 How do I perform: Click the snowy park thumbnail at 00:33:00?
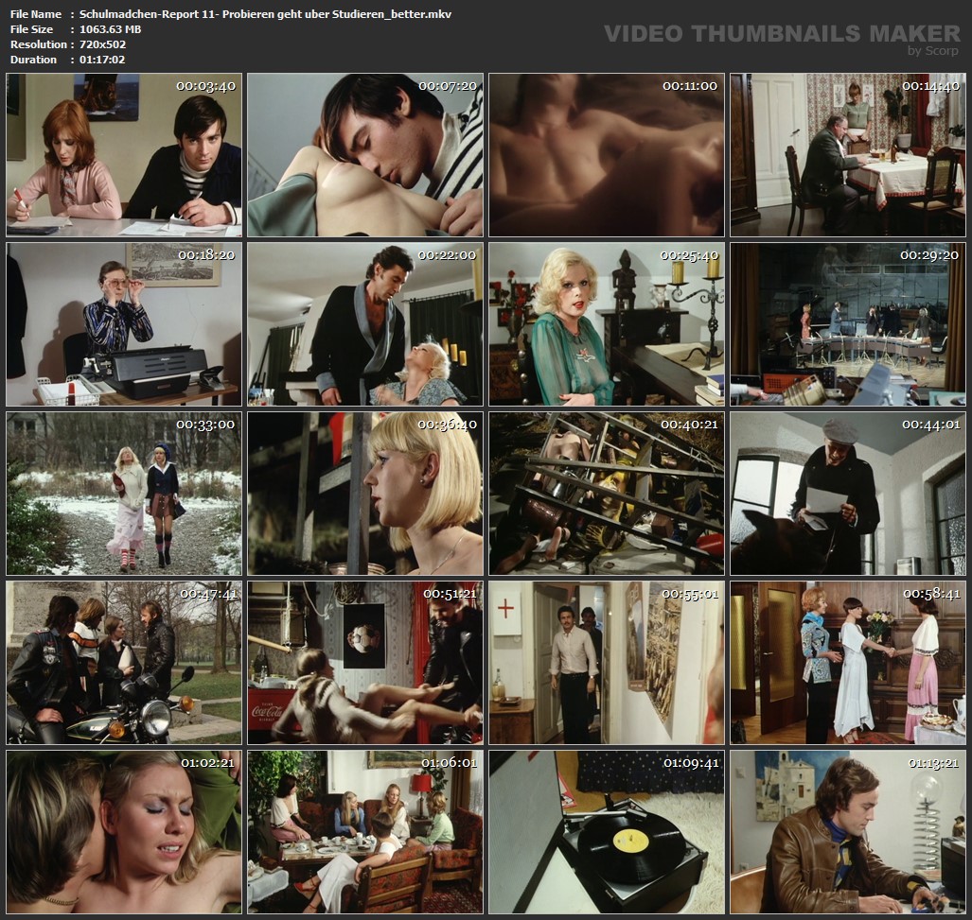point(124,493)
